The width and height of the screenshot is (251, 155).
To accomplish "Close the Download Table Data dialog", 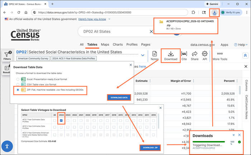I will click(131, 65).
